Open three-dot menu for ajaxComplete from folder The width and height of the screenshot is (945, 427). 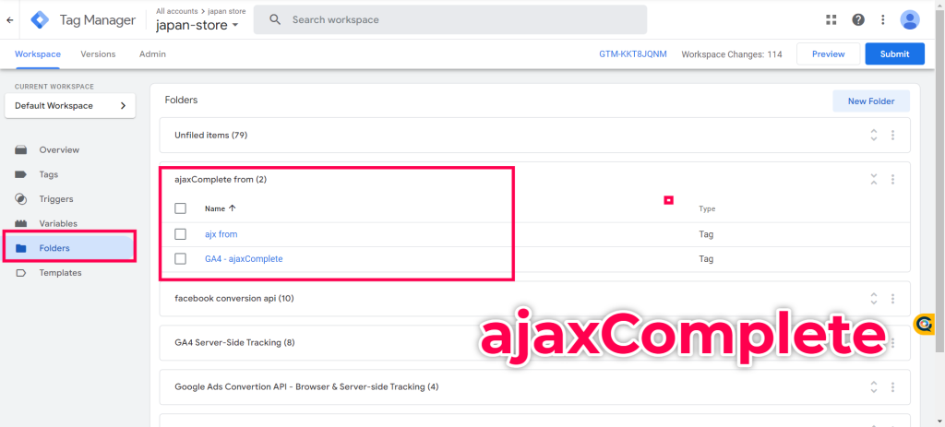point(892,180)
